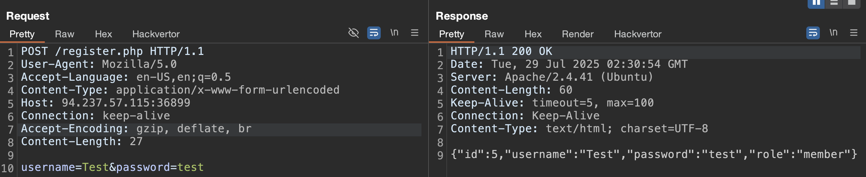The image size is (866, 177).
Task: Click the username=Test&password=test request body line
Action: (x=112, y=167)
